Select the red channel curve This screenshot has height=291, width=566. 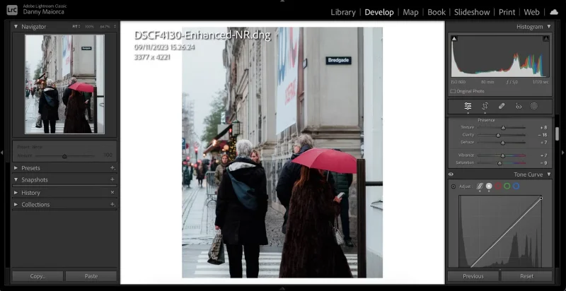[x=497, y=186]
